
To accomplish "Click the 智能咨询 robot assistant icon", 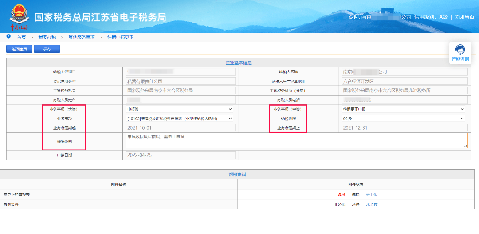I will click(460, 50).
